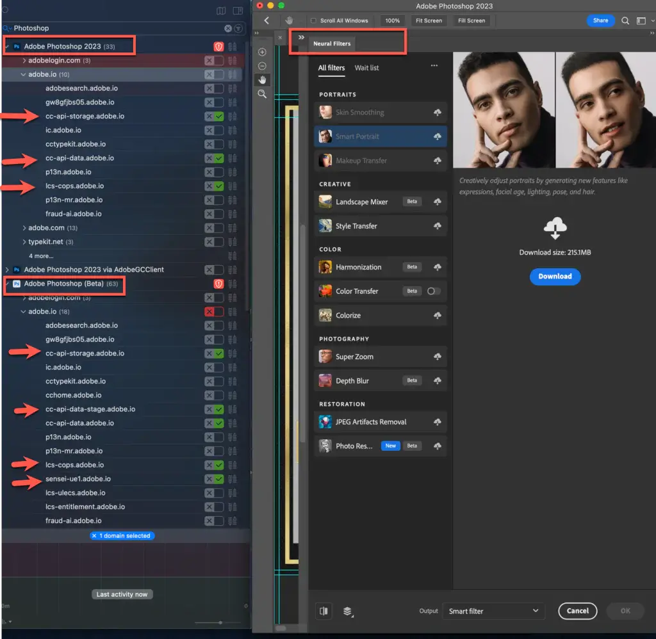Viewport: 656px width, 639px height.
Task: Download Super Zoom cloud icon
Action: pos(437,356)
